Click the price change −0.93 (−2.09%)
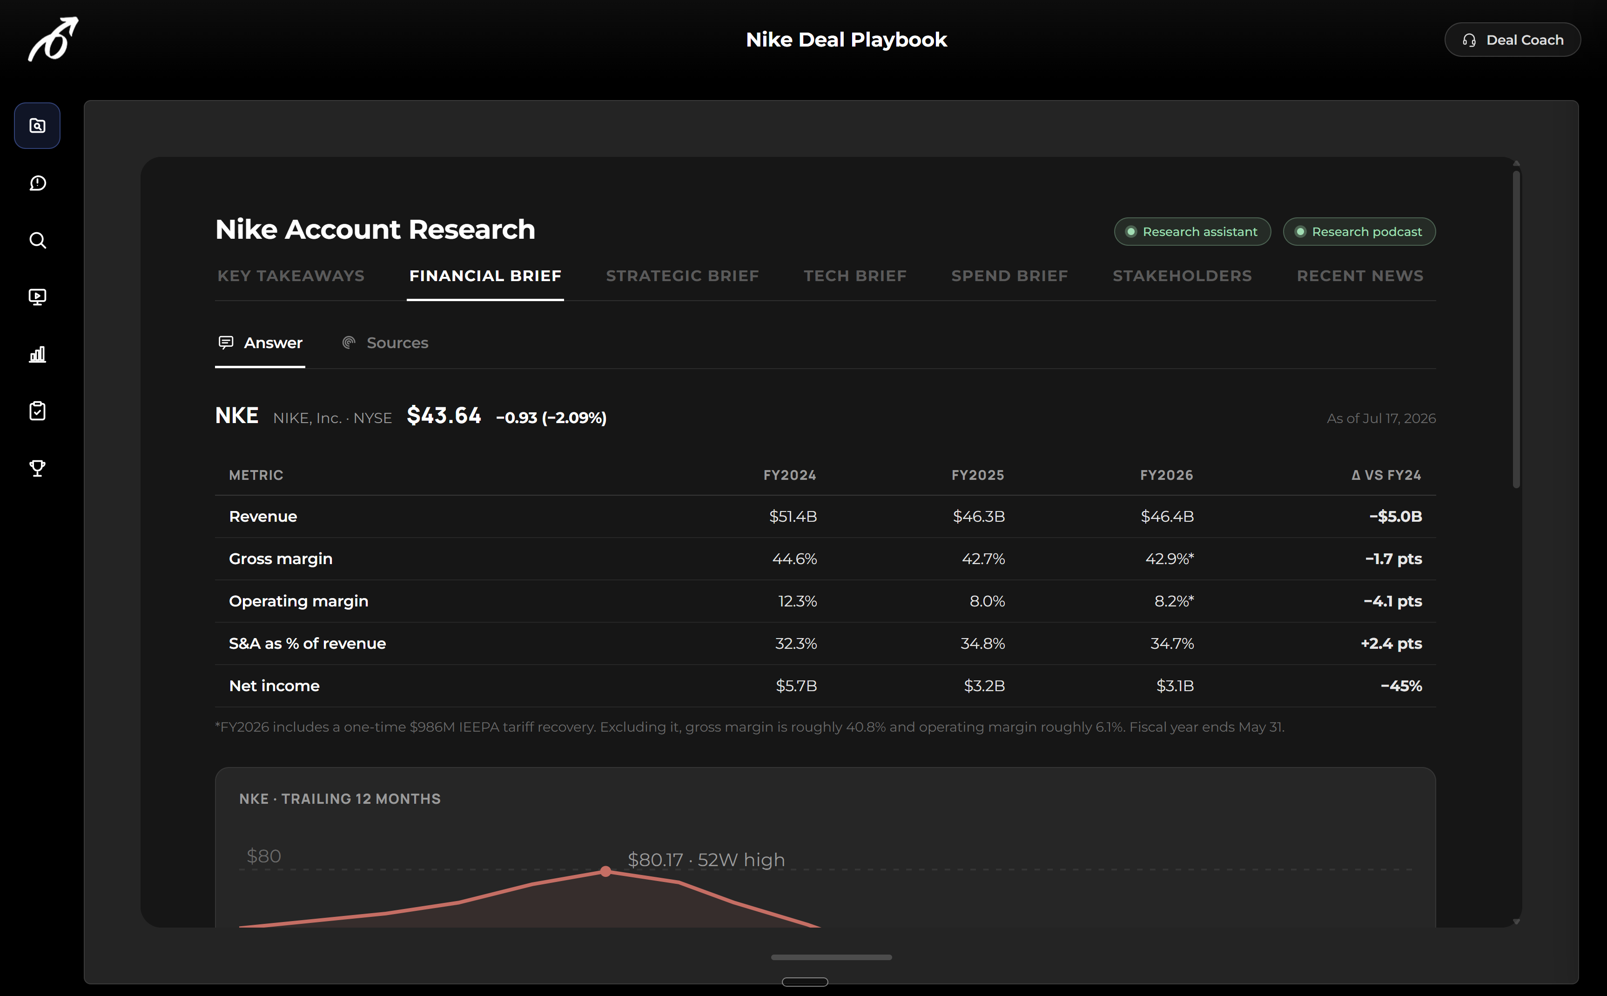This screenshot has height=996, width=1607. click(551, 417)
